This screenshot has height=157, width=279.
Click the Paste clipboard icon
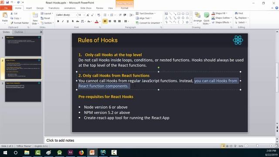click(x=5, y=16)
